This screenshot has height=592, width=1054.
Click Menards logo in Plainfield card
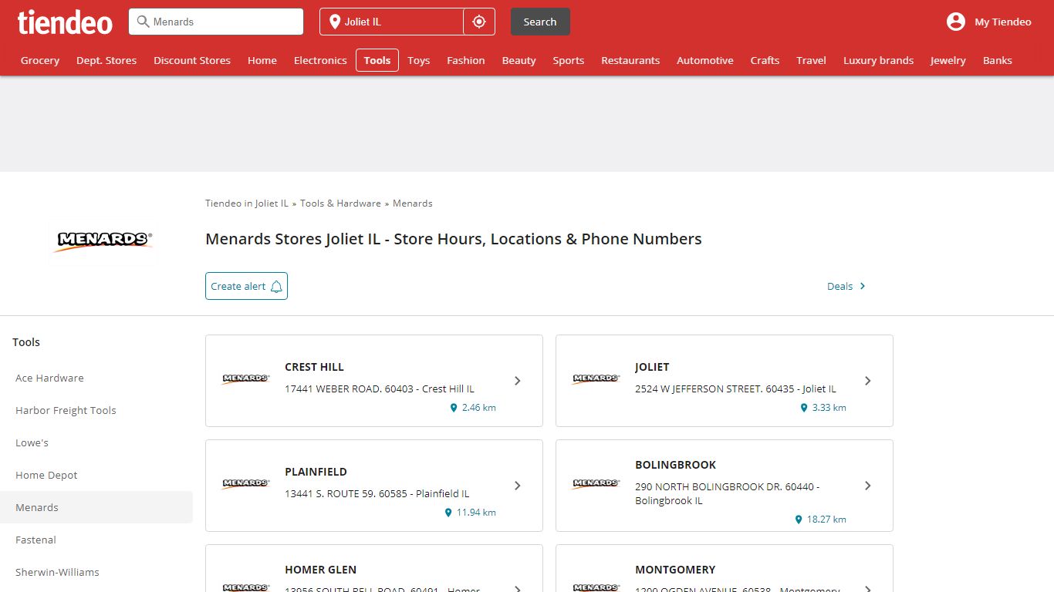click(x=245, y=483)
